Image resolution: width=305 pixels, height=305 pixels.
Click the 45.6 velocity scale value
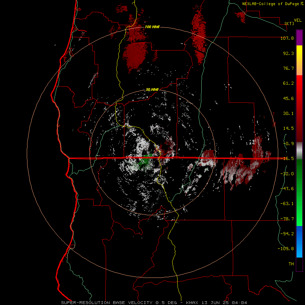pos(288,98)
